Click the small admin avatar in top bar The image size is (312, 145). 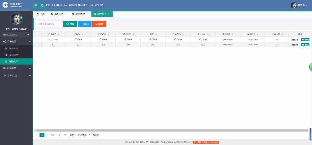[294, 5]
